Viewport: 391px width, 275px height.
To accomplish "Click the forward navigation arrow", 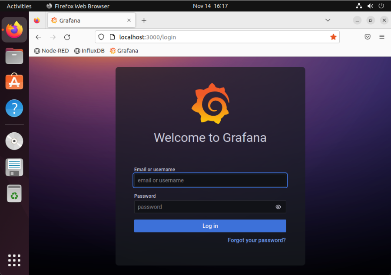I will click(x=53, y=37).
